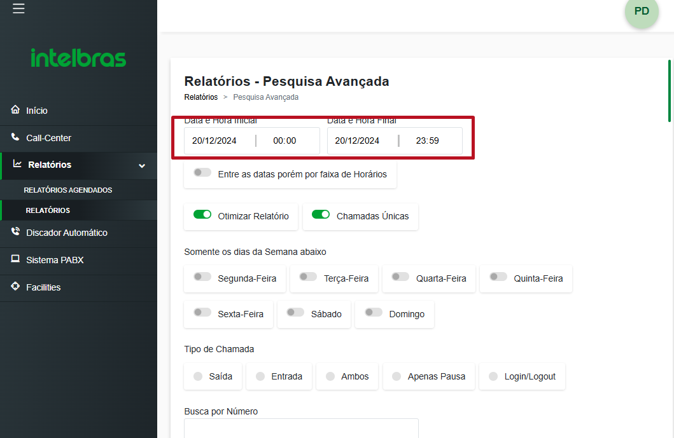Disable the Otimizar Relatório toggle

[202, 214]
